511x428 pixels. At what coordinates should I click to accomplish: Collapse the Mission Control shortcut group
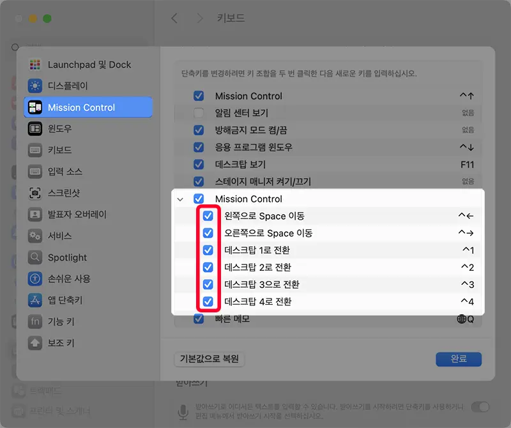click(179, 199)
